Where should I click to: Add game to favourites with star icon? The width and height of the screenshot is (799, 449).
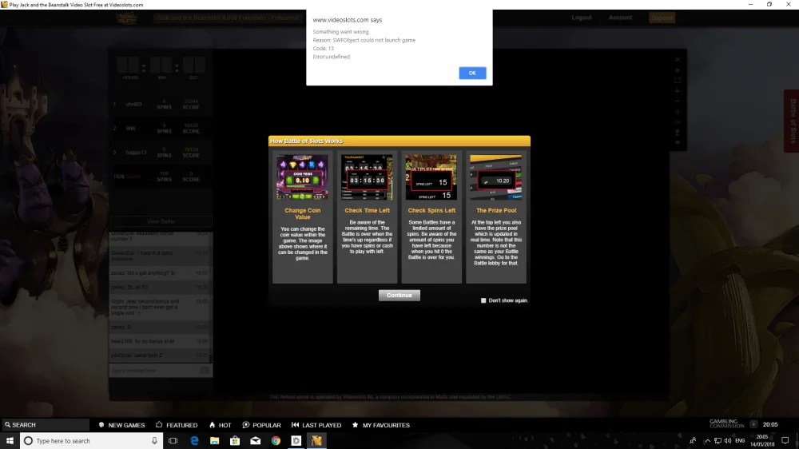point(678,70)
